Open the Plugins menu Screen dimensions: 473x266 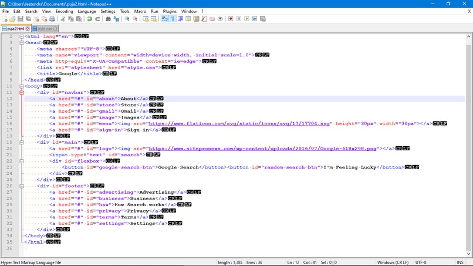coord(170,11)
